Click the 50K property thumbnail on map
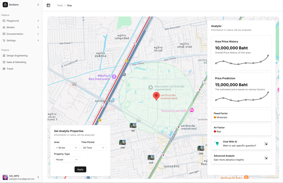The height and width of the screenshot is (183, 283). pyautogui.click(x=133, y=126)
